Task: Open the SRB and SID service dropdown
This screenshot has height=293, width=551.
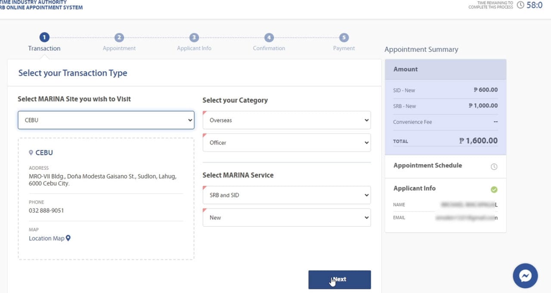Action: [286, 195]
